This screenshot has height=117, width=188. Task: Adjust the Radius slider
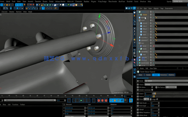[x=171, y=96]
